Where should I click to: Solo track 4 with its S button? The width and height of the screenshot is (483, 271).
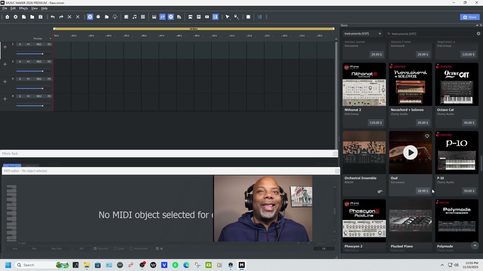(x=20, y=96)
